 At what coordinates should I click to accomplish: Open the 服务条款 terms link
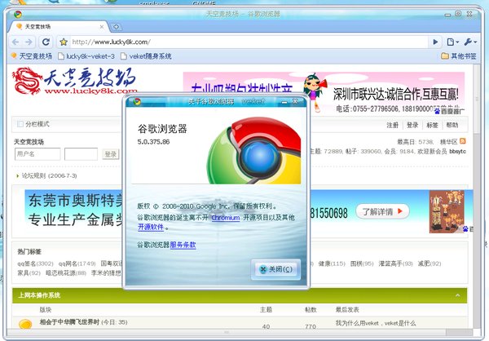tap(183, 245)
